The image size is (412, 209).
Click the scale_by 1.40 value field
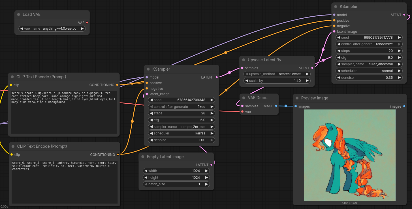[277, 81]
